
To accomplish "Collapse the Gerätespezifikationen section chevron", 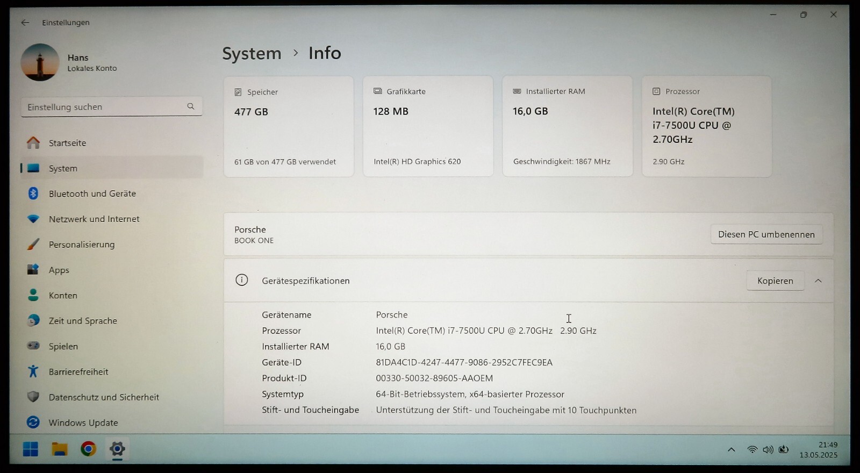I will [x=818, y=281].
